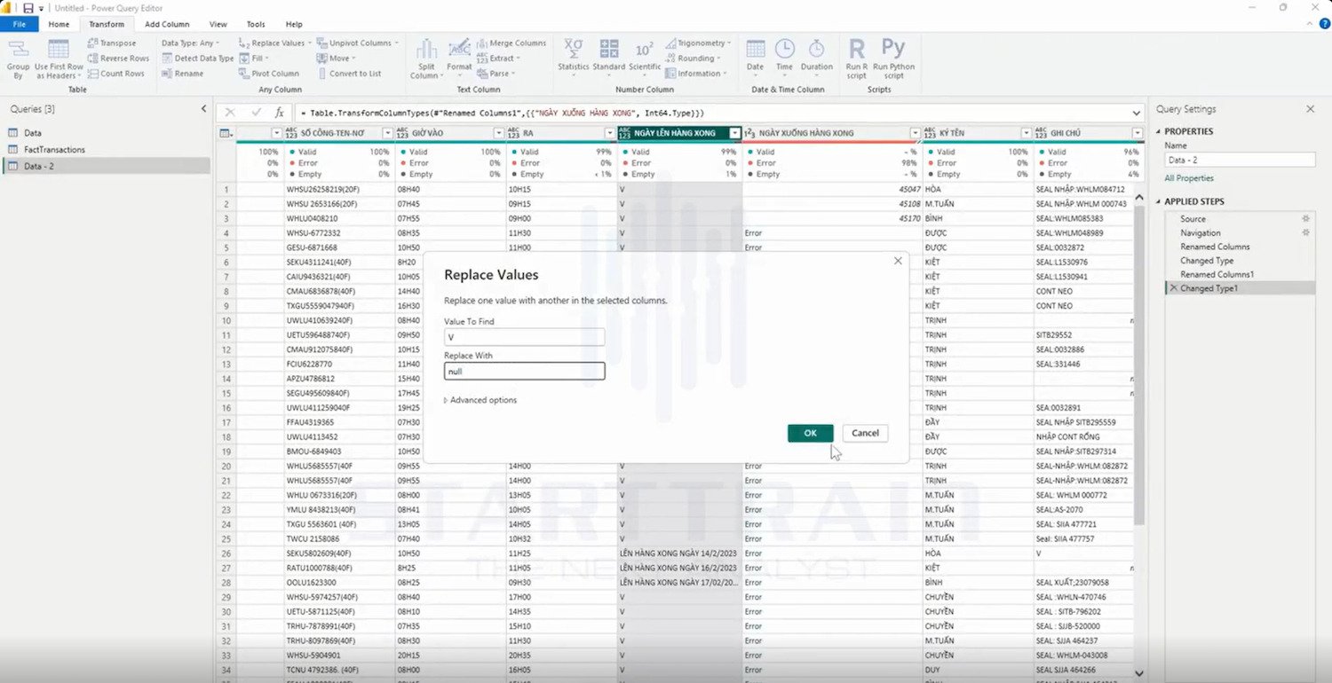
Task: Click Merge Columns
Action: (511, 43)
